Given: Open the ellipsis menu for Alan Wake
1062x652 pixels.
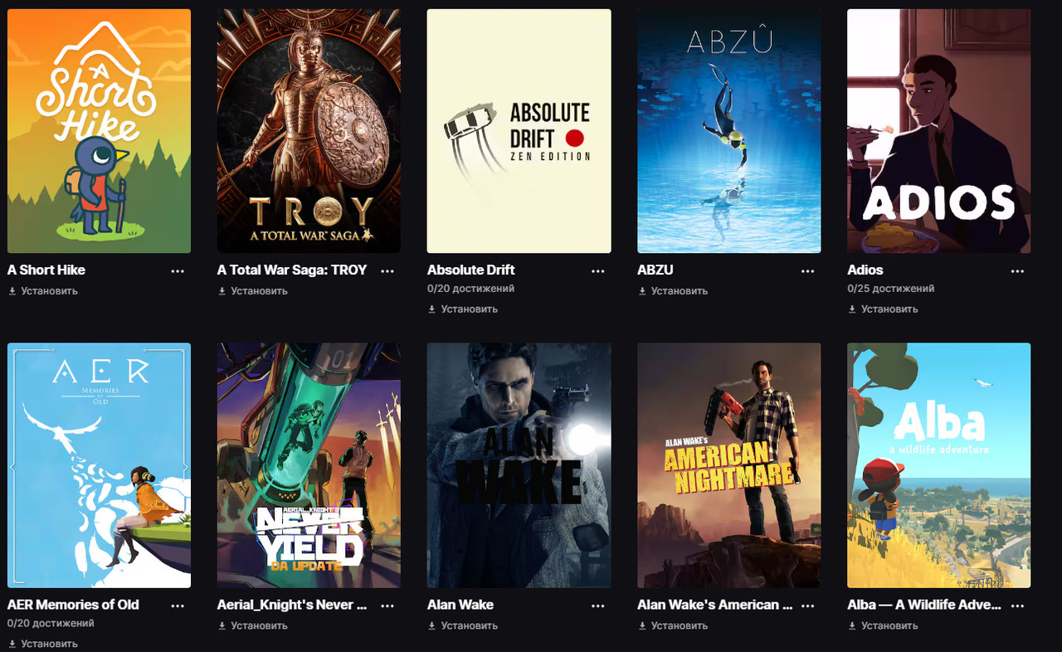Looking at the screenshot, I should [598, 606].
